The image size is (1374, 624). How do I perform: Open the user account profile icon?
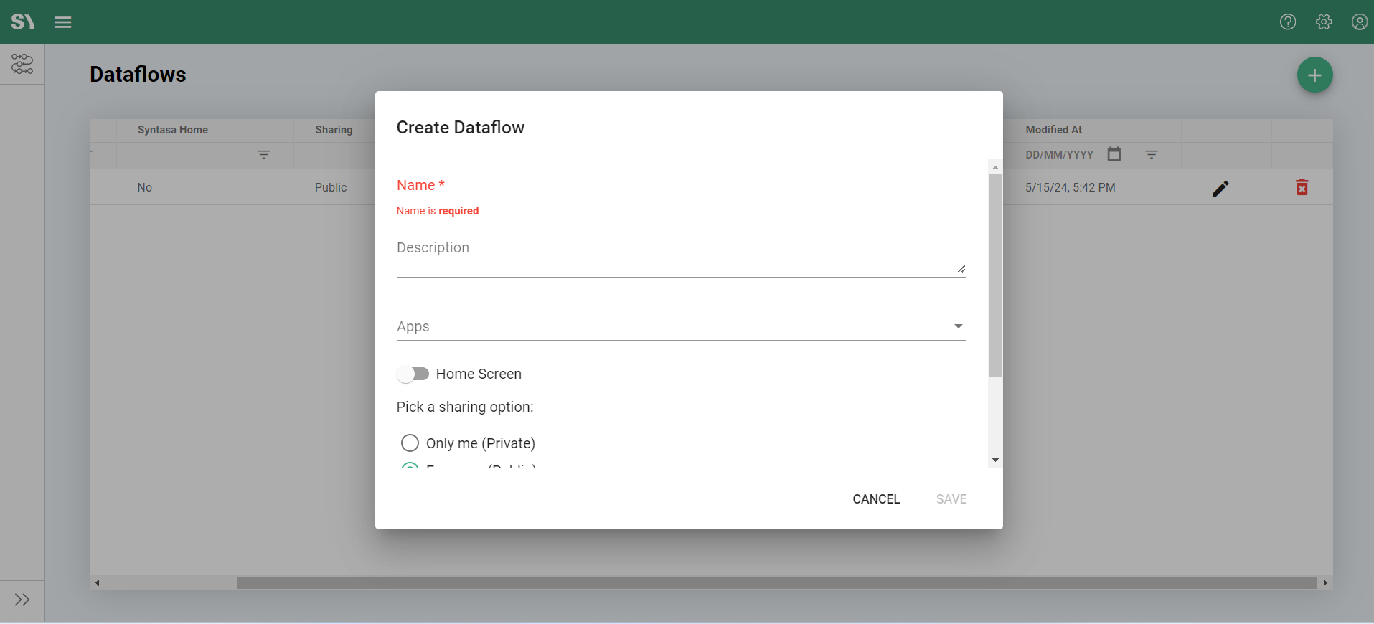point(1359,22)
